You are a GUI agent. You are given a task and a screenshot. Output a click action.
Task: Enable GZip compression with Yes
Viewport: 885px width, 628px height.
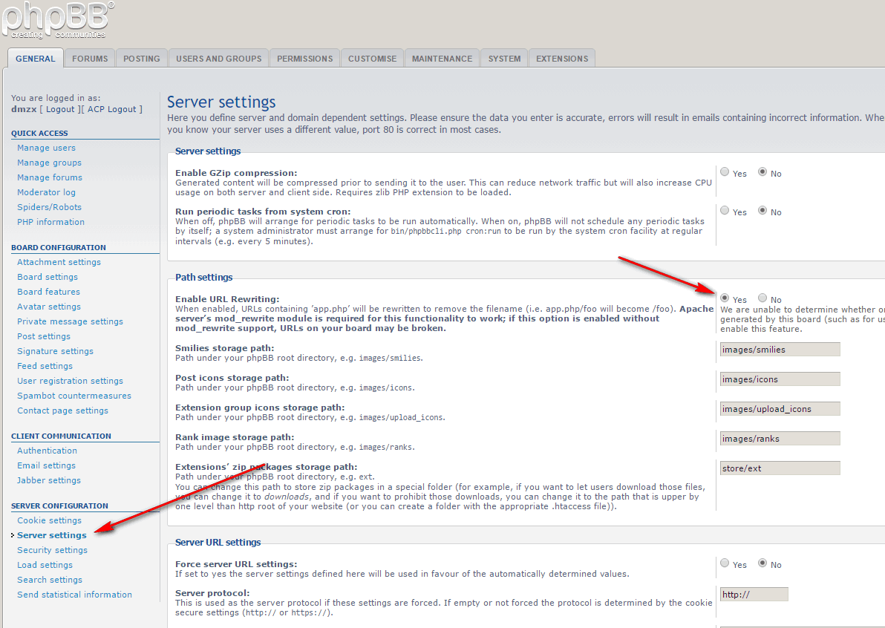725,172
